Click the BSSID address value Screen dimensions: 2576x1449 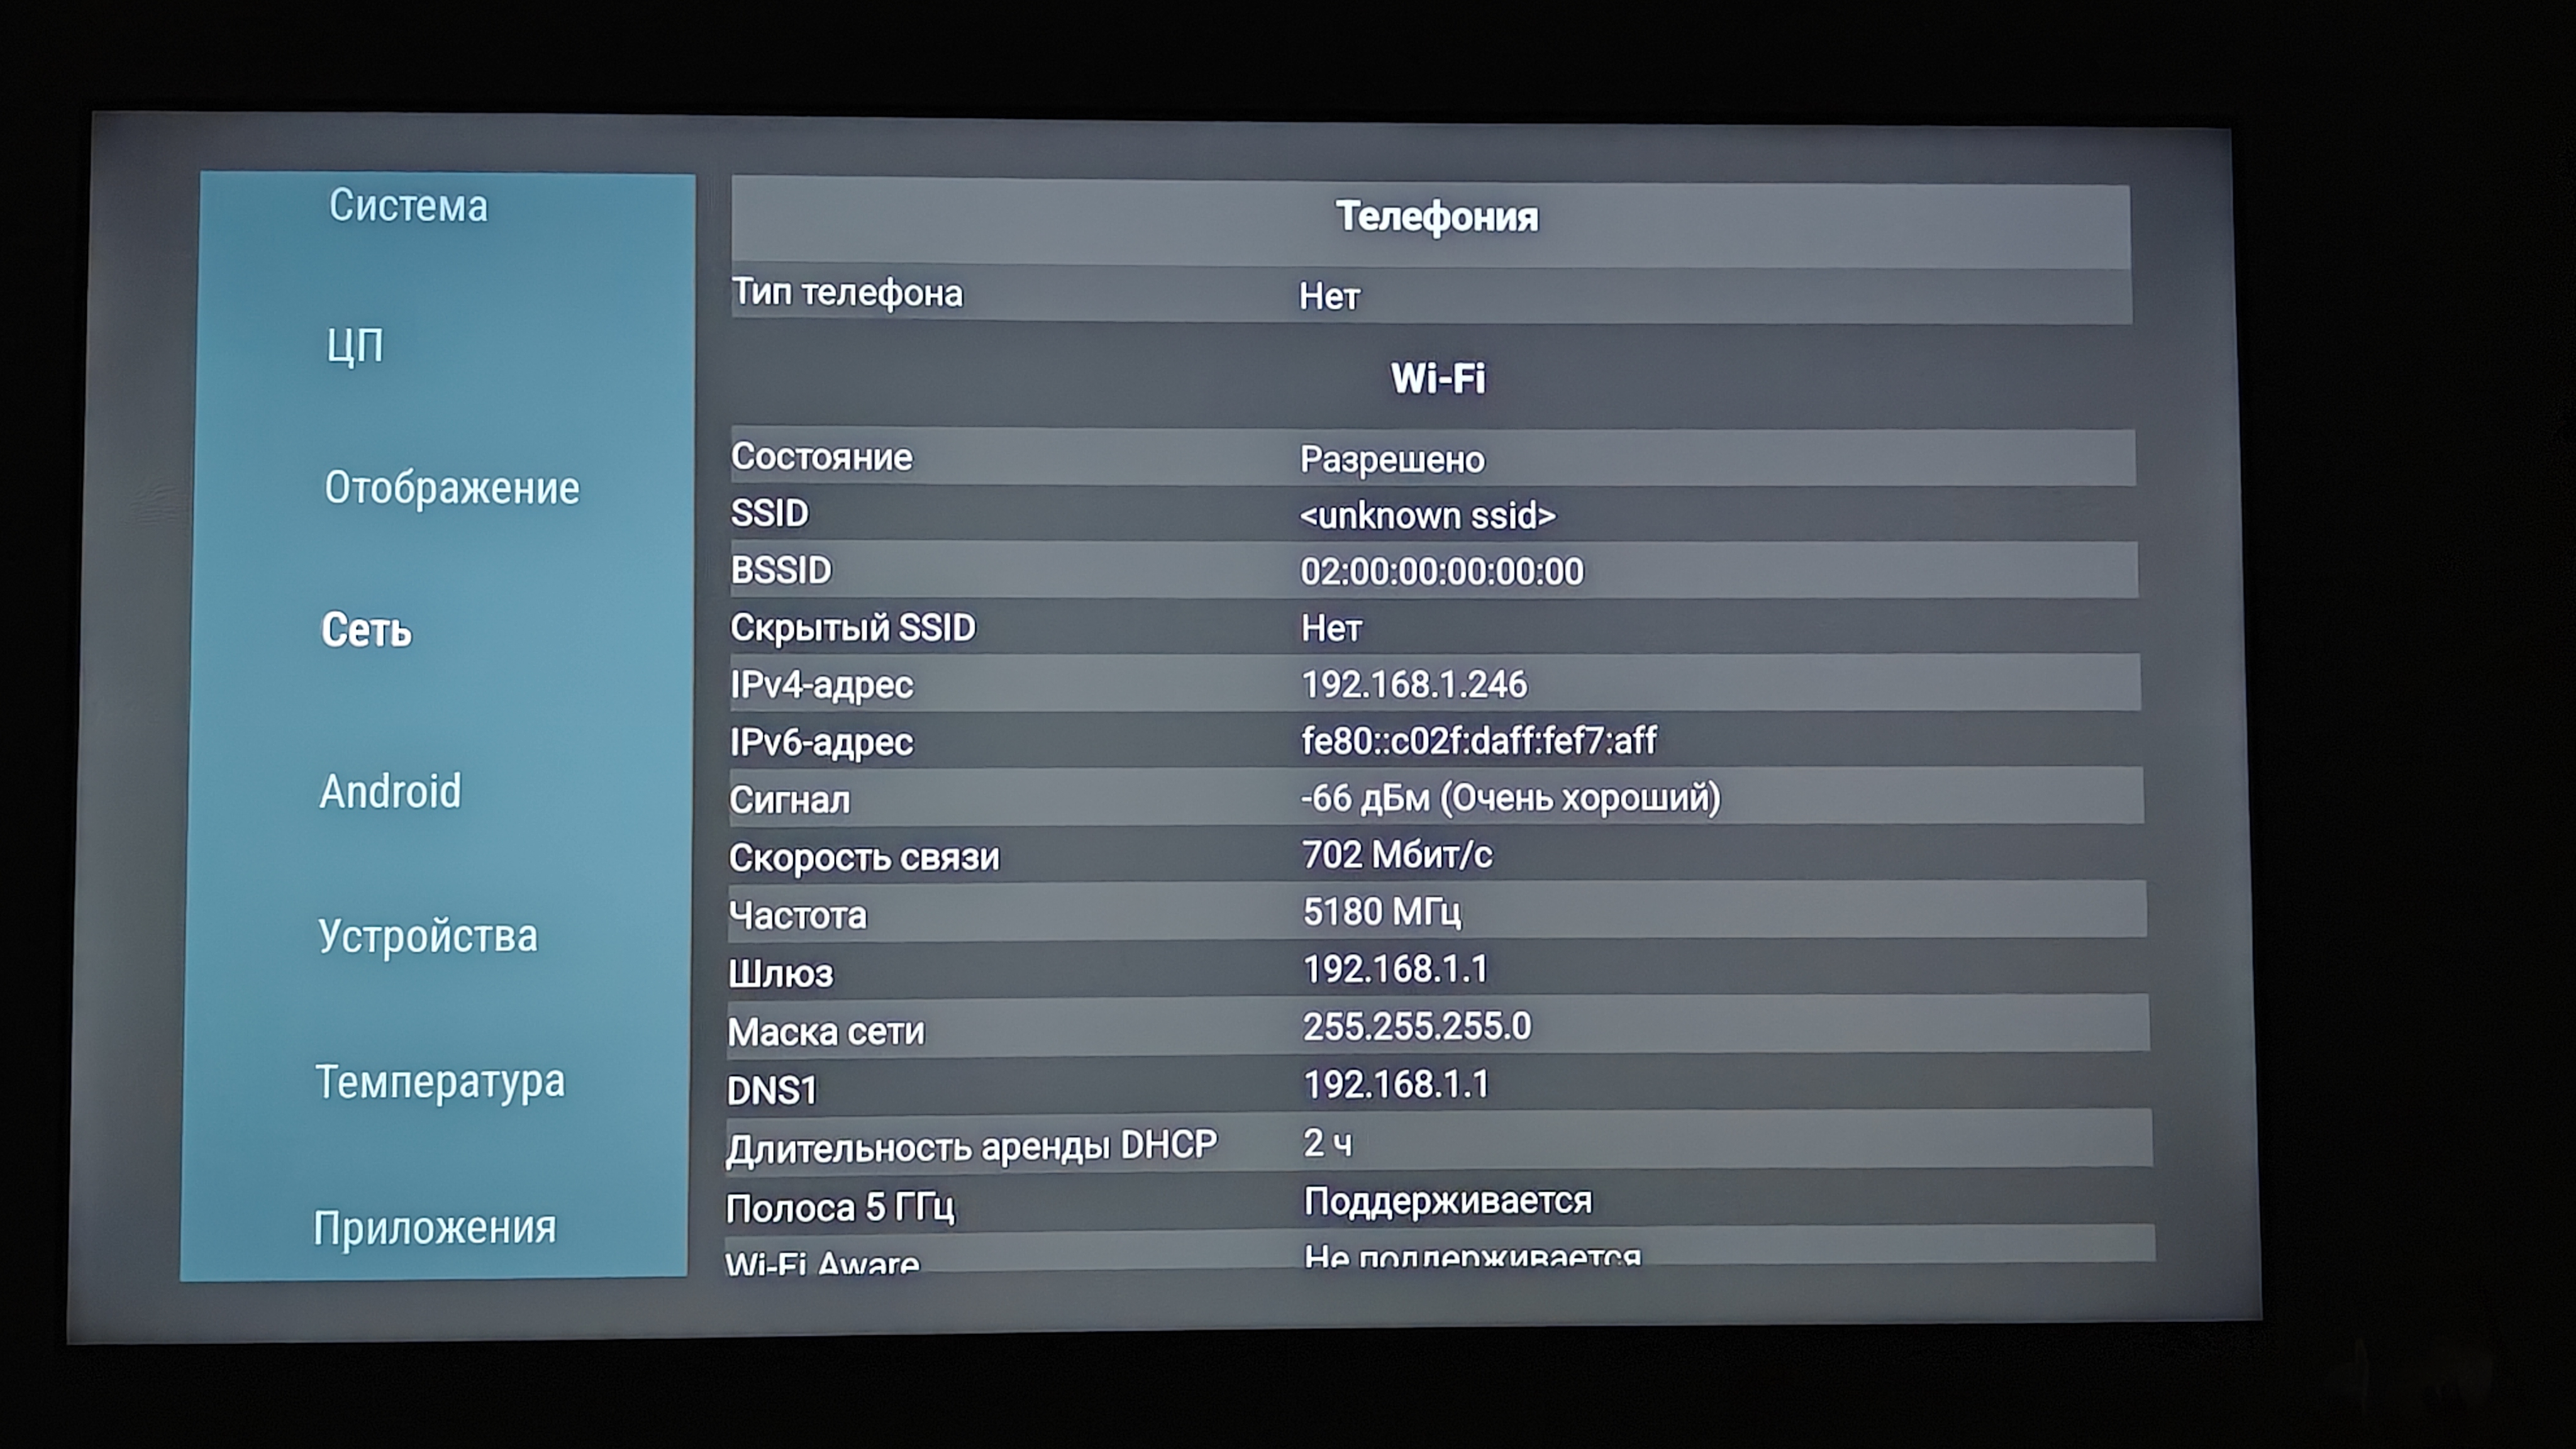pyautogui.click(x=1441, y=571)
